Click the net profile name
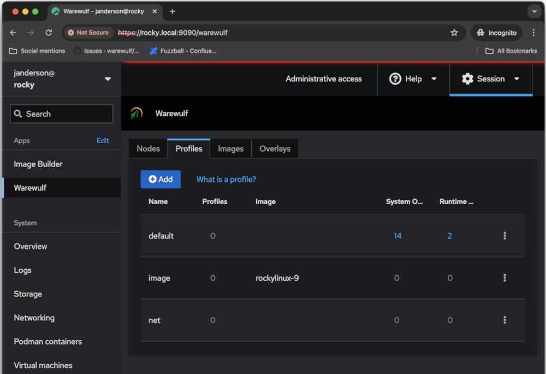This screenshot has height=374, width=546. (x=155, y=320)
